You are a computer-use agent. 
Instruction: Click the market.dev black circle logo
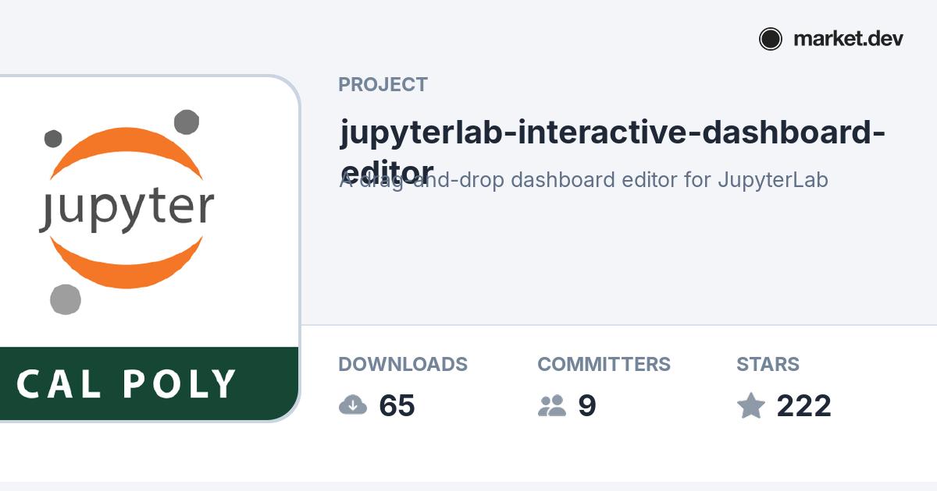point(771,39)
